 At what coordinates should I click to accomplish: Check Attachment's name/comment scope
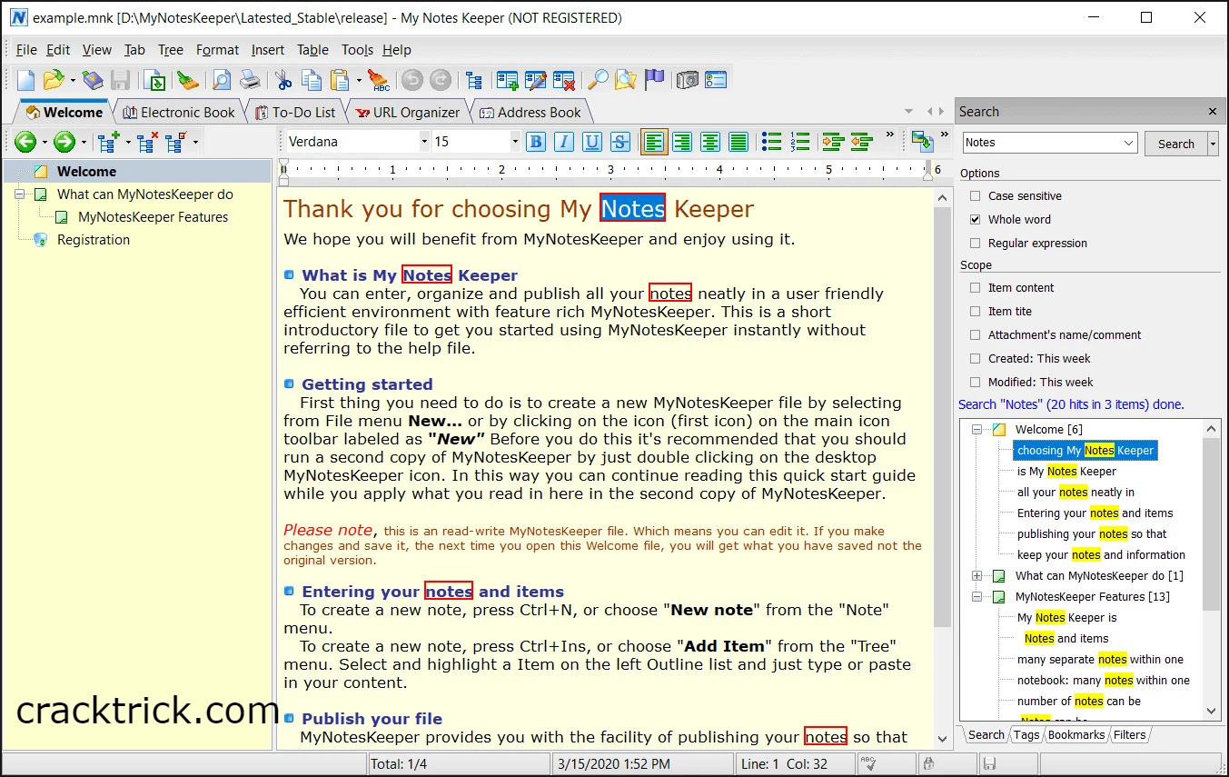coord(976,335)
